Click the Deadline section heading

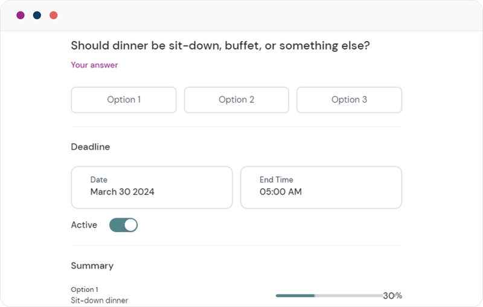pos(91,147)
